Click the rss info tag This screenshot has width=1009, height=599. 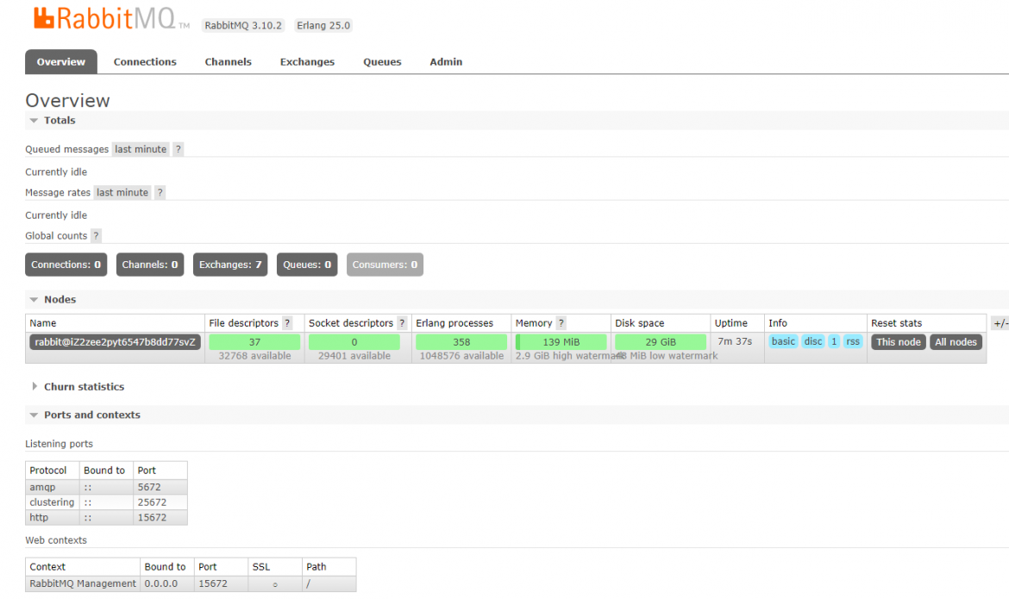pos(853,341)
